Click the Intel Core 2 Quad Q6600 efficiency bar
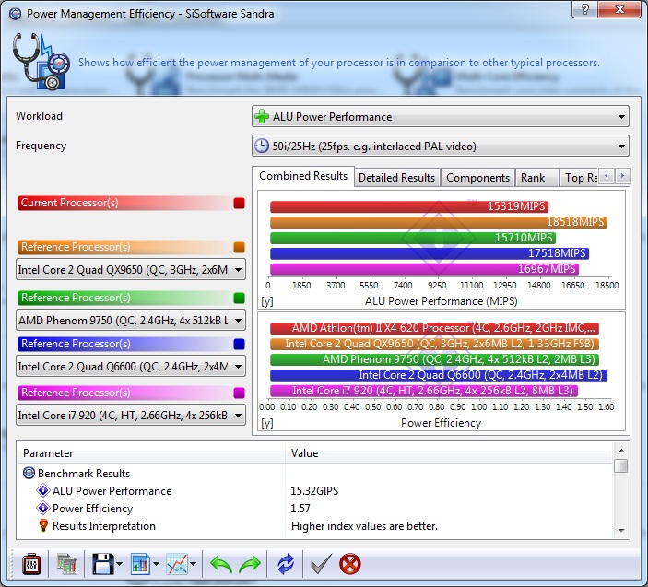Image resolution: width=648 pixels, height=587 pixels. click(439, 375)
